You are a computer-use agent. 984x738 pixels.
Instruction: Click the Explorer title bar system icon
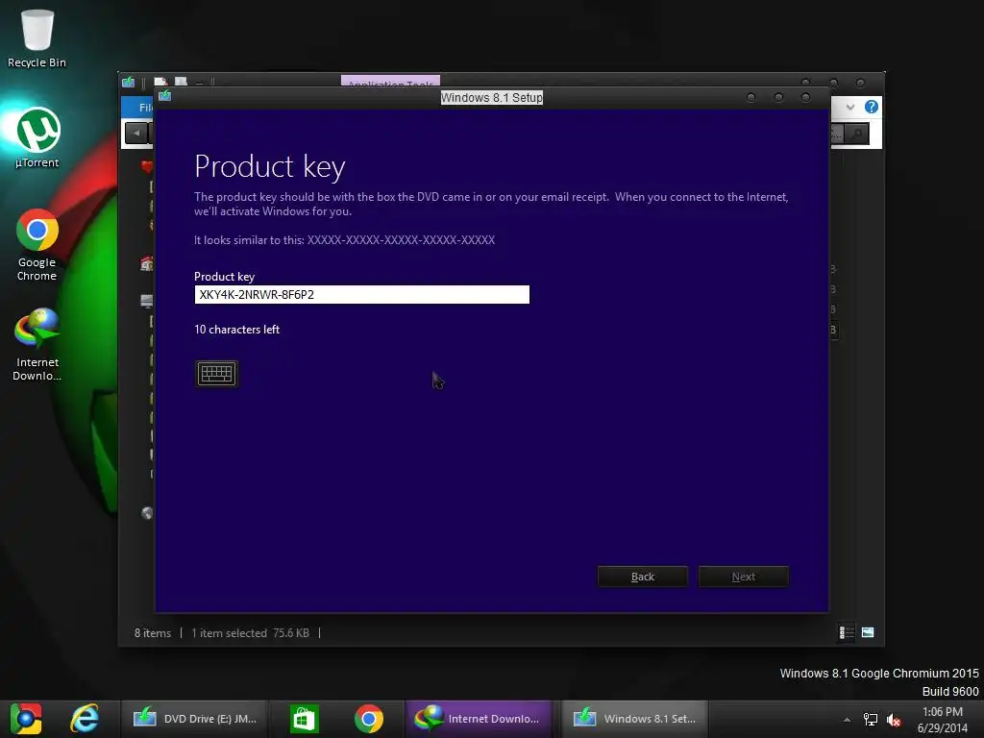(128, 83)
